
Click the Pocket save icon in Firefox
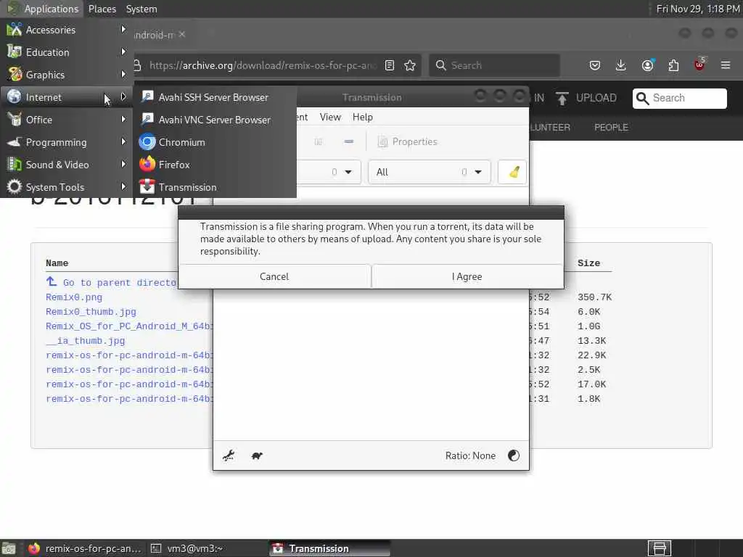coord(595,65)
